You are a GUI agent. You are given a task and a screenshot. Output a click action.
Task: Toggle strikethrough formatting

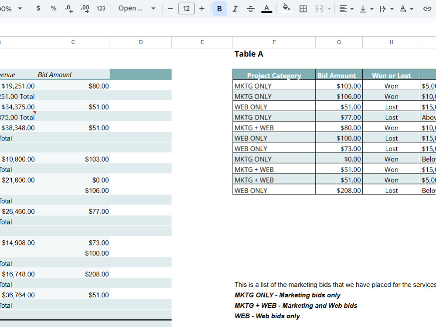click(251, 9)
